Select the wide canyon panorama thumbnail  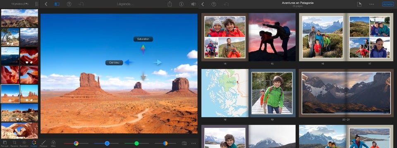coord(19,18)
